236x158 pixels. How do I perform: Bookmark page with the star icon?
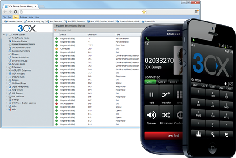pos(144,12)
